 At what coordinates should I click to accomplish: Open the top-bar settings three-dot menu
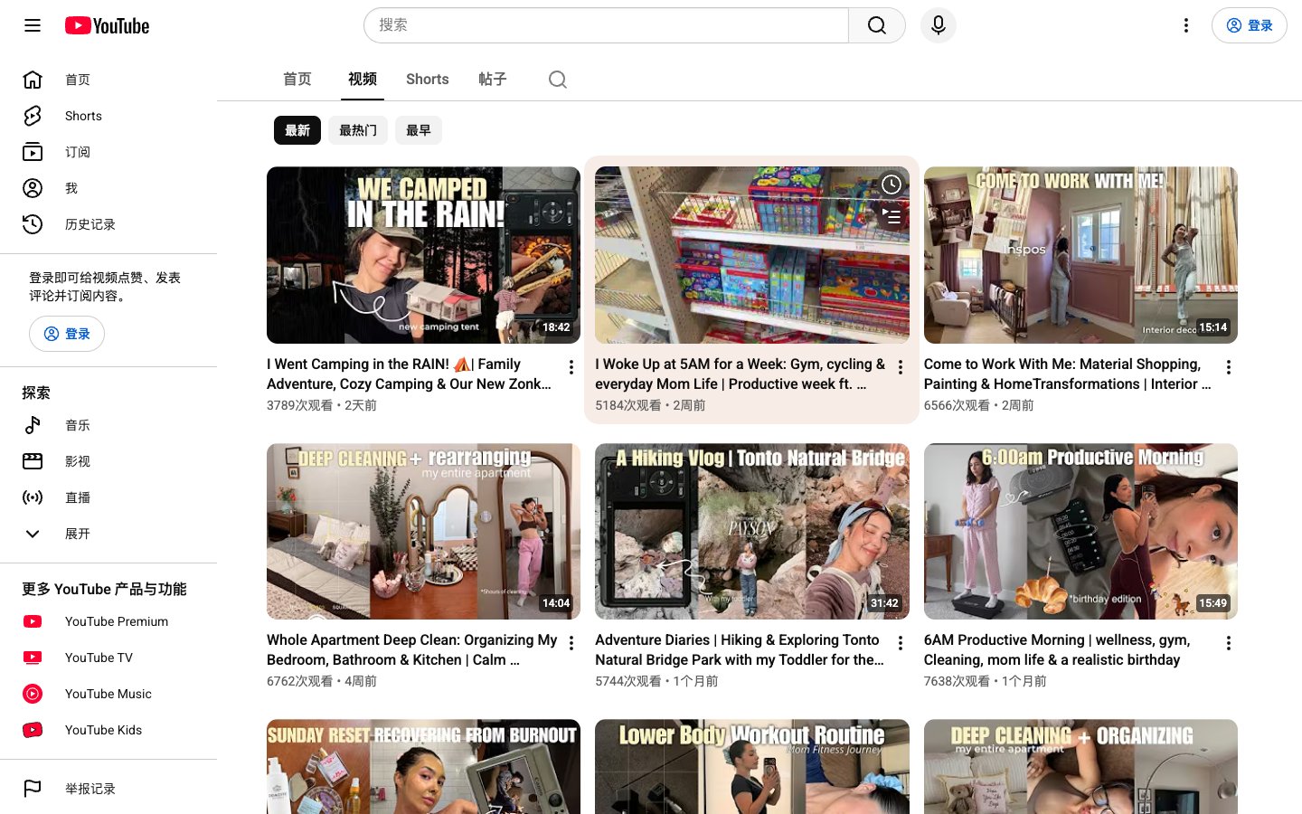(x=1186, y=25)
